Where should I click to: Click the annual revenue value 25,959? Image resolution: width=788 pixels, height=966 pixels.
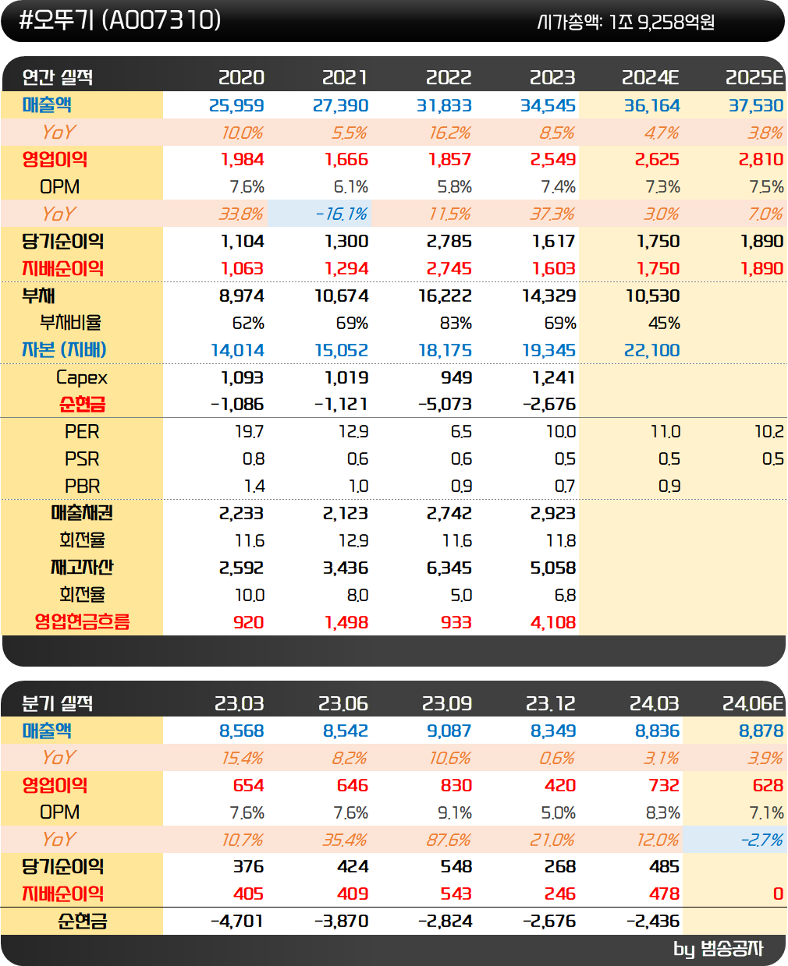pos(236,105)
